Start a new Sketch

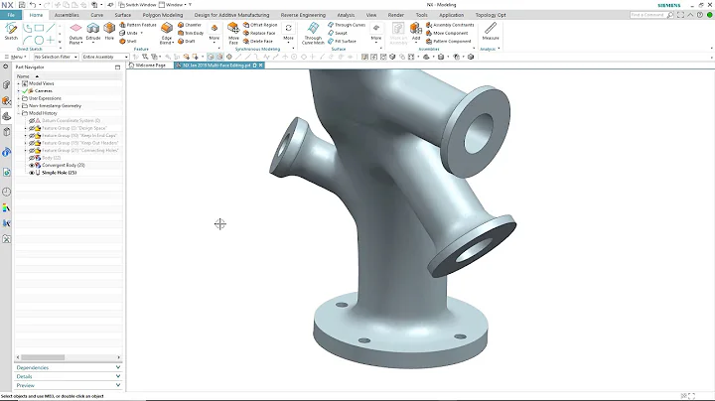click(x=11, y=32)
